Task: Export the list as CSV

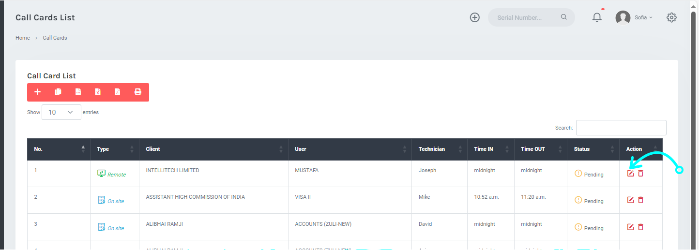Action: coord(78,92)
